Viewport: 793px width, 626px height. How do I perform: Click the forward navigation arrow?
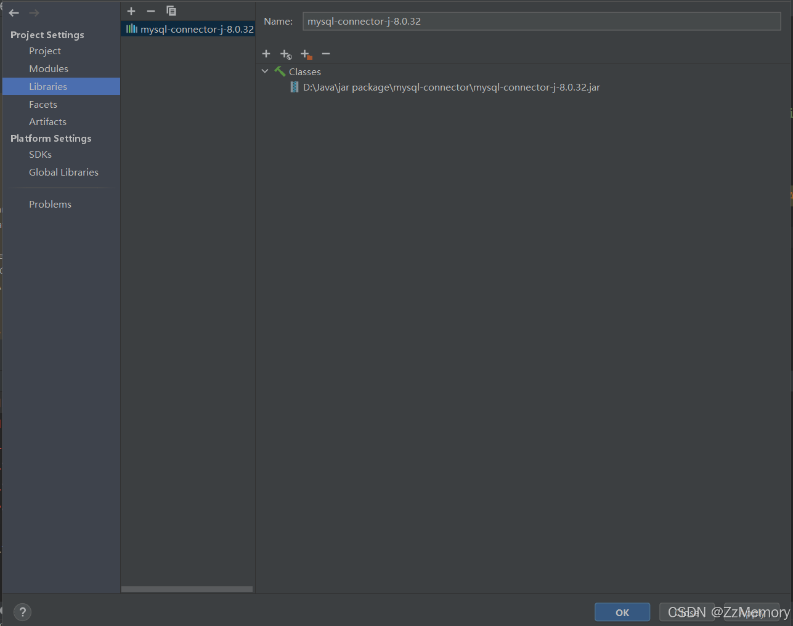(x=34, y=13)
